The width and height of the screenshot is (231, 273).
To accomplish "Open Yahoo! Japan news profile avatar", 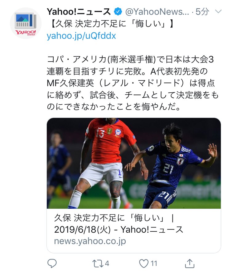I will coord(26,23).
